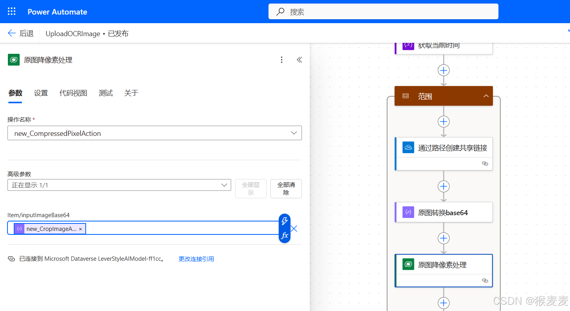Expand the 高级参数 dropdown
The height and width of the screenshot is (311, 570).
(x=119, y=185)
